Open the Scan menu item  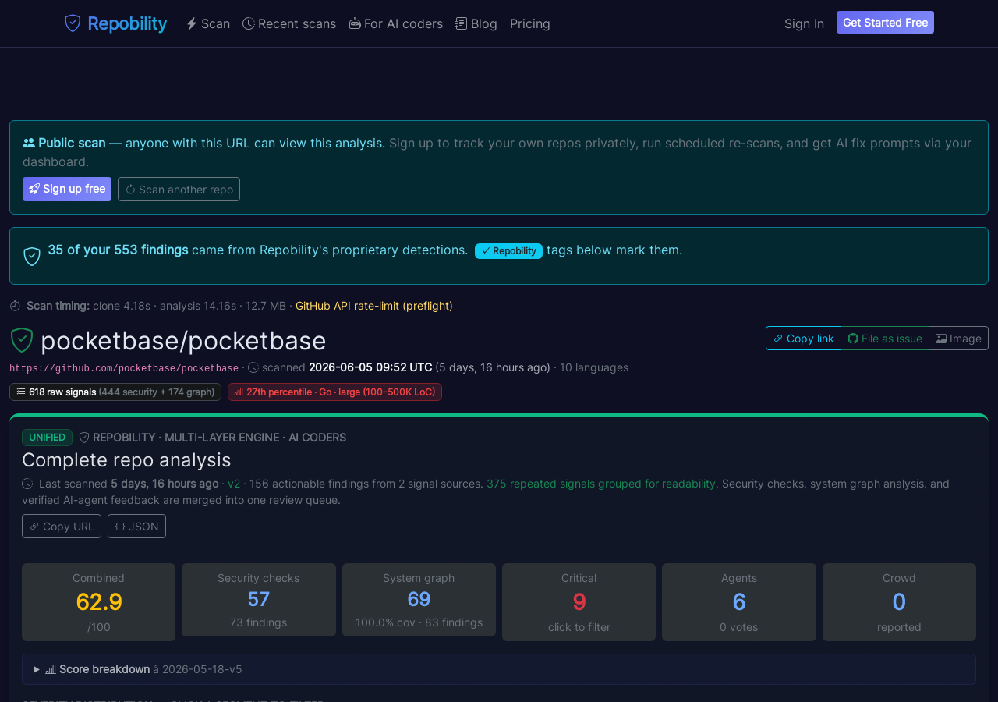pos(207,23)
